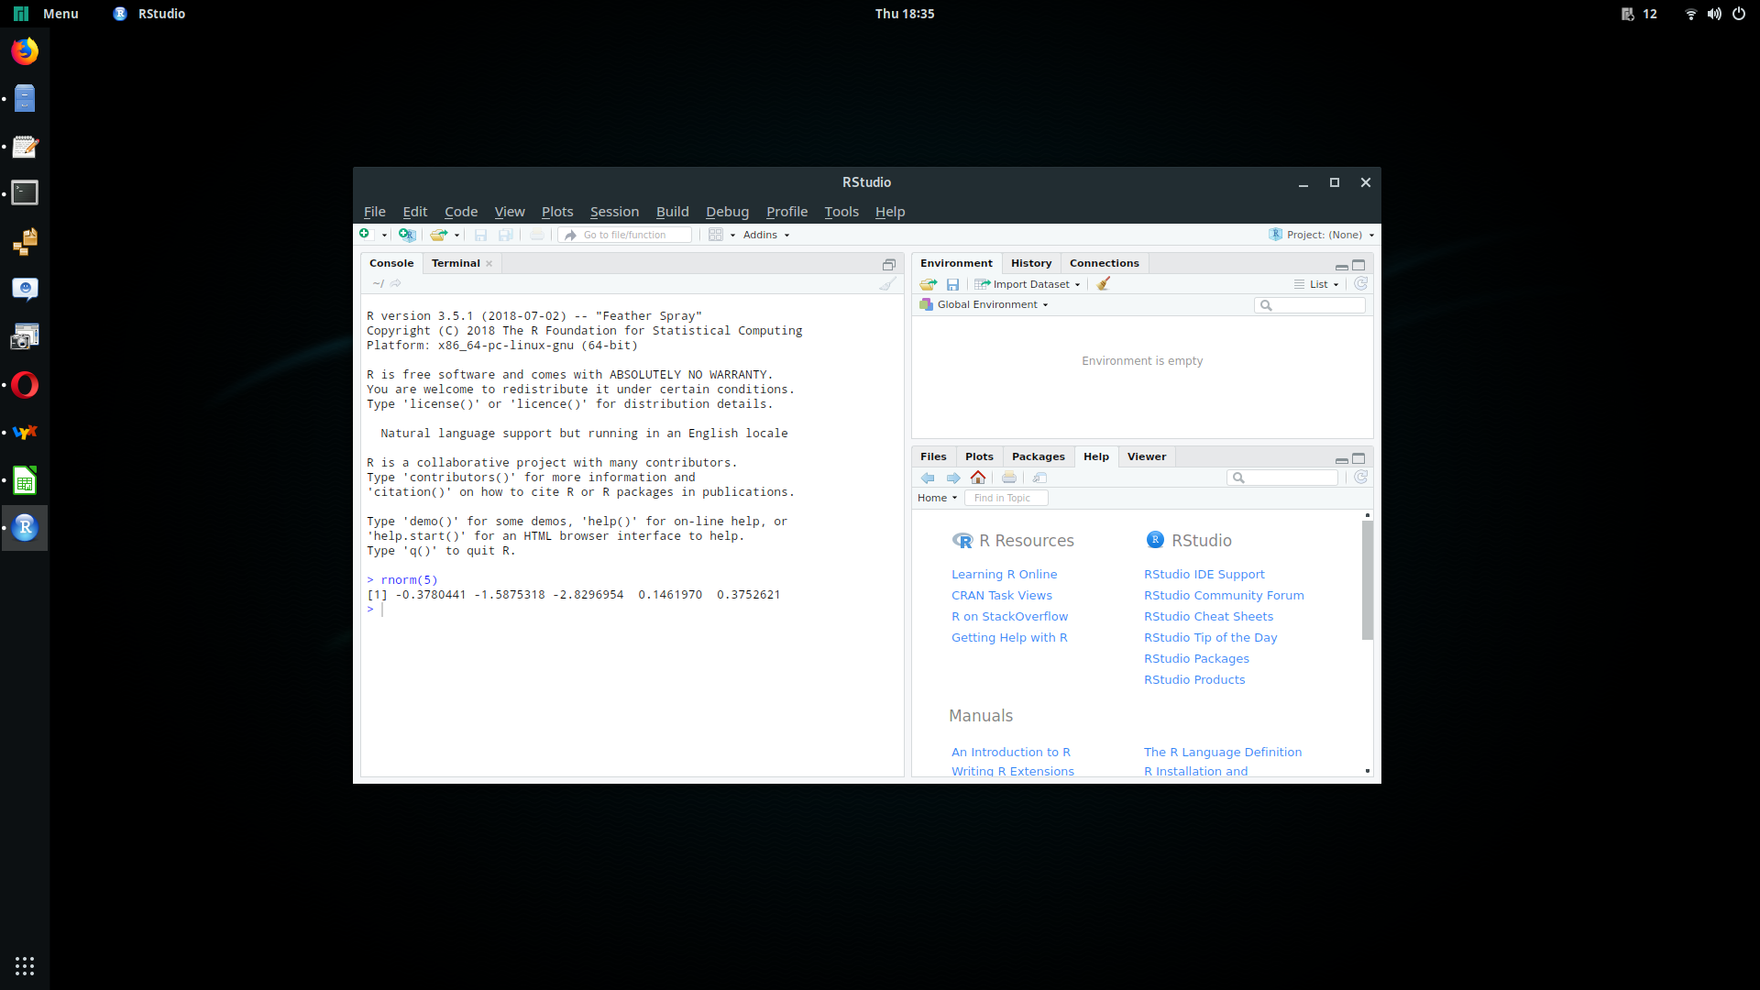
Task: Open the CRAN Task Views link
Action: coord(1002,596)
